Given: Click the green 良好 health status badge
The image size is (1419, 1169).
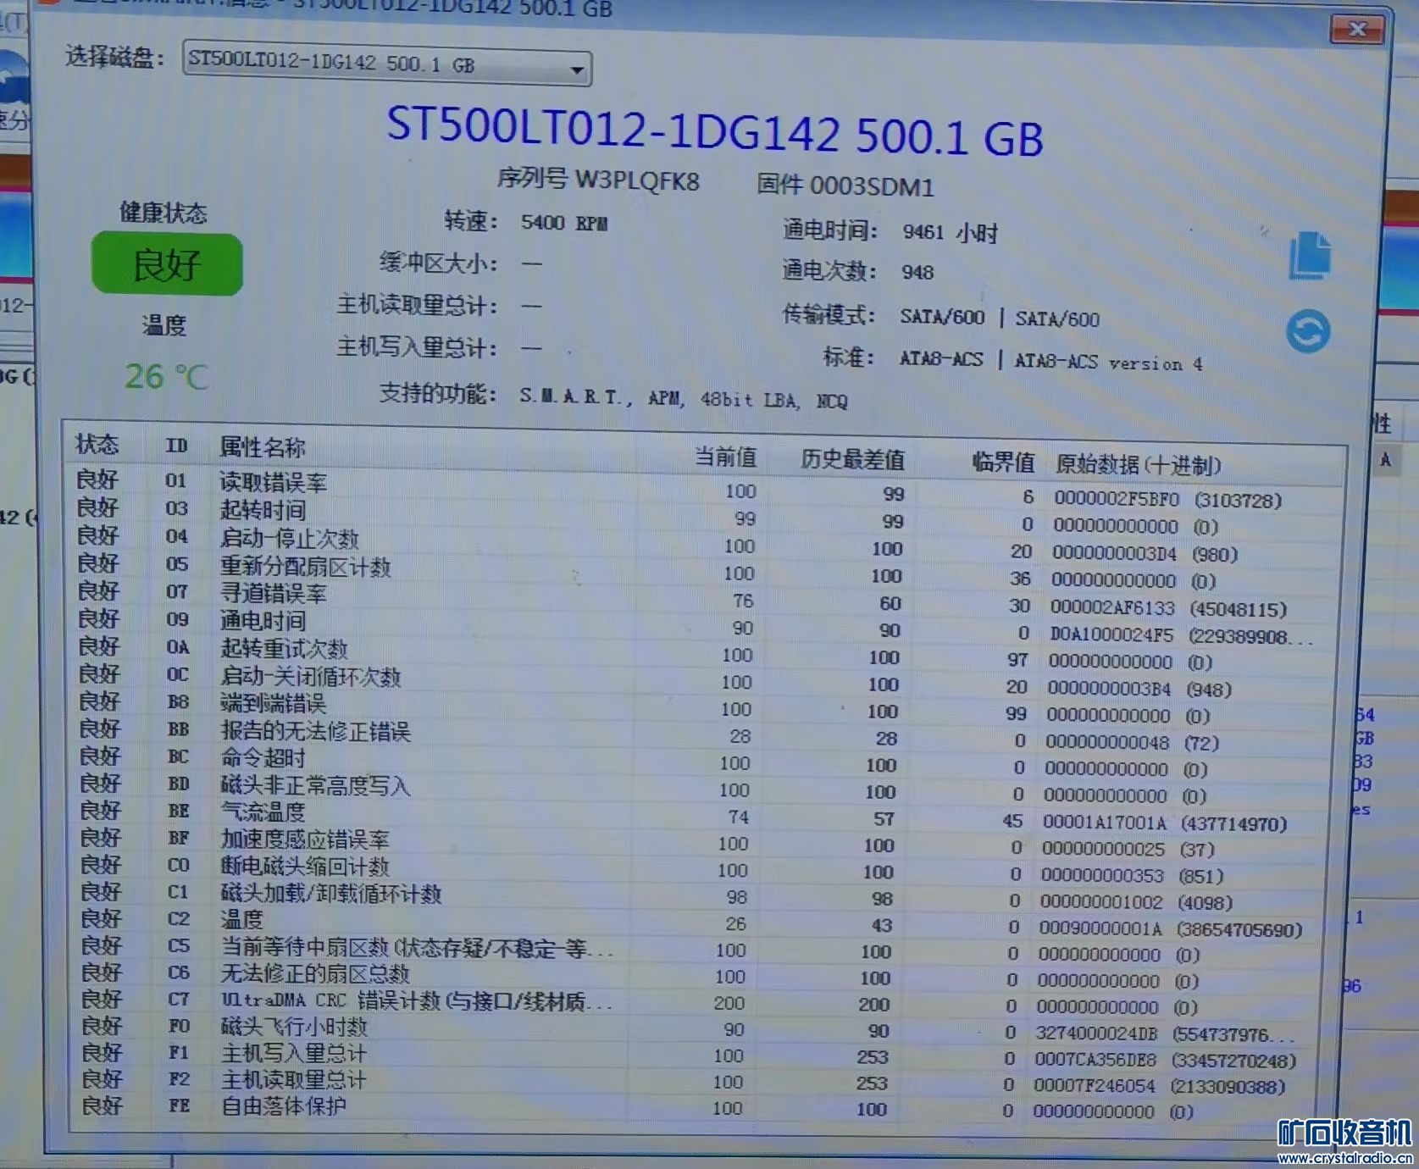Looking at the screenshot, I should (167, 264).
